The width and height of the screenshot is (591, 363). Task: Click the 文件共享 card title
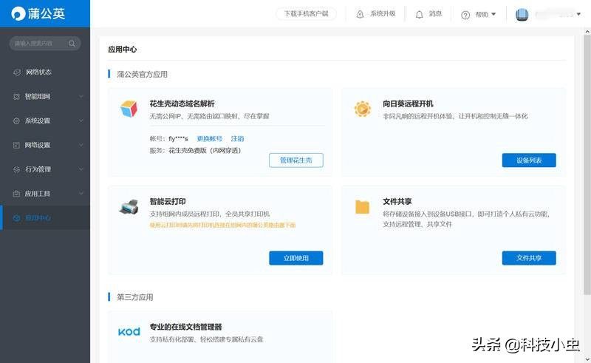[397, 202]
